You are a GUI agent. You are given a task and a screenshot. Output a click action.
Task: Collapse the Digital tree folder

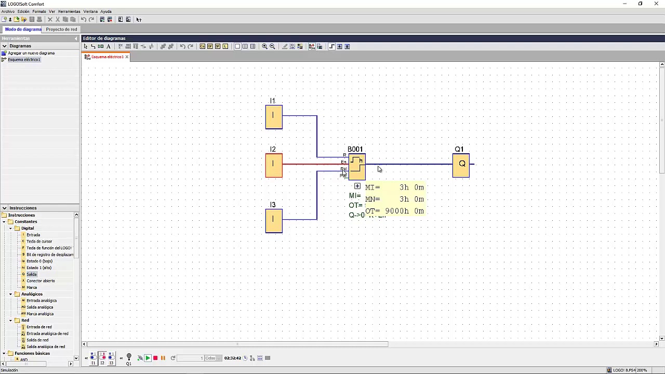tap(10, 228)
